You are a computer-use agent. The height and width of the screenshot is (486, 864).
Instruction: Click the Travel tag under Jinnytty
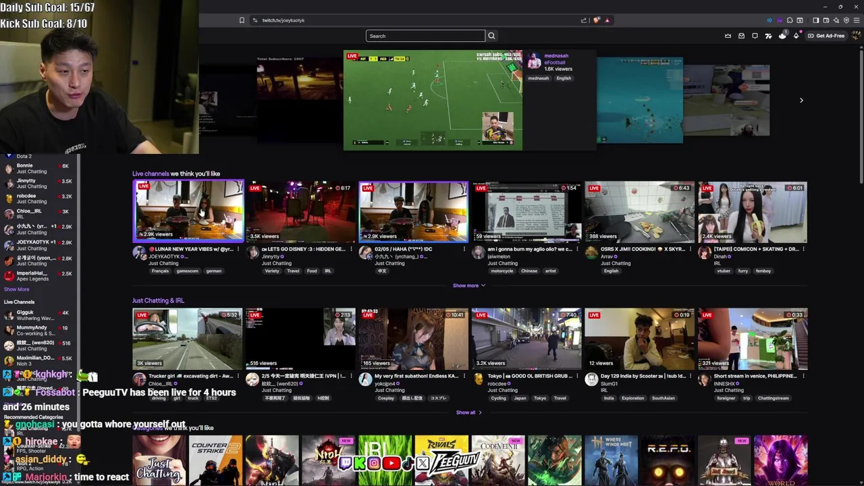pos(293,271)
